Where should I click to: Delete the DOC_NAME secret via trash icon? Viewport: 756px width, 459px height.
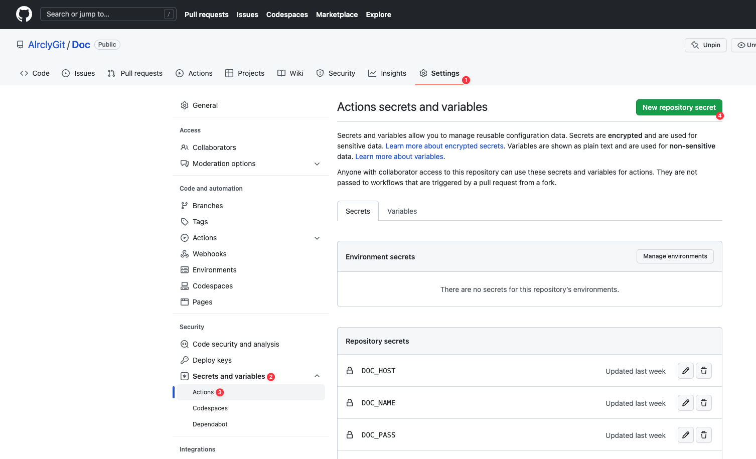703,403
